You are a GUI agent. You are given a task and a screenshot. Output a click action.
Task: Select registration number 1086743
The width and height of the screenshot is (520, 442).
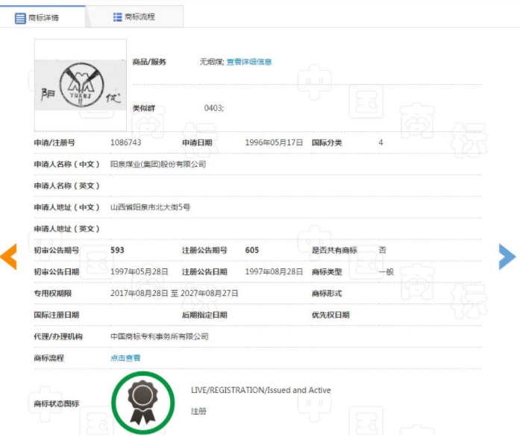125,142
